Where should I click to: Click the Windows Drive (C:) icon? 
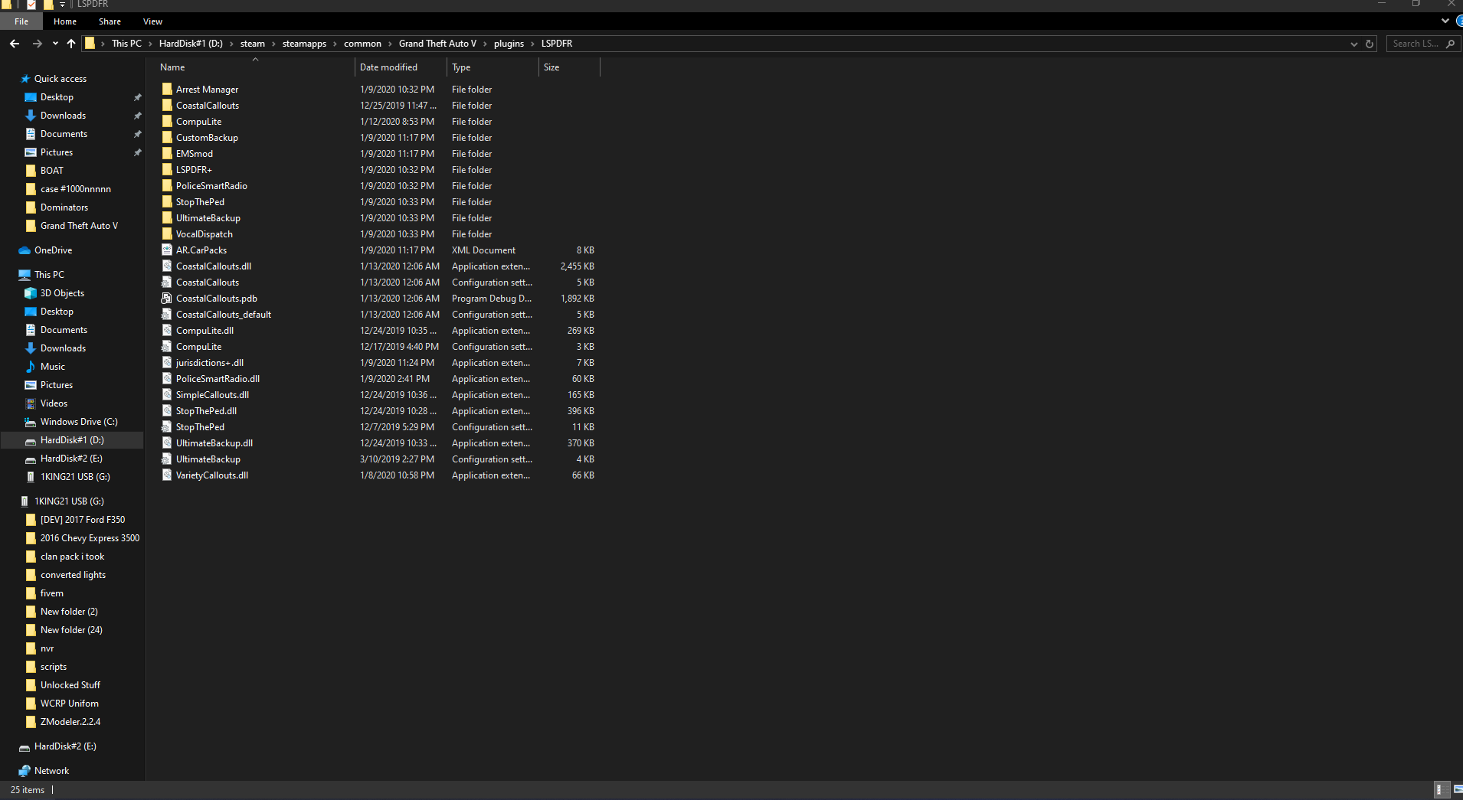[31, 422]
